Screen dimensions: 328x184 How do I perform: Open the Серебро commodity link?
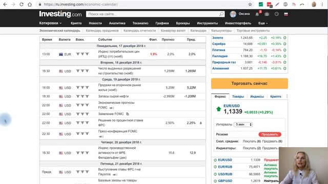click(219, 44)
